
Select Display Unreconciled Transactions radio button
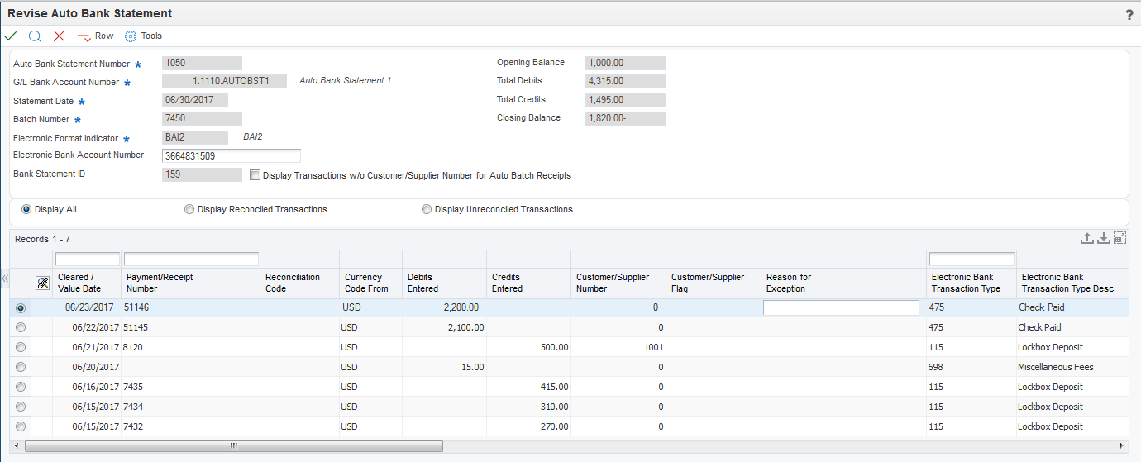pyautogui.click(x=427, y=210)
